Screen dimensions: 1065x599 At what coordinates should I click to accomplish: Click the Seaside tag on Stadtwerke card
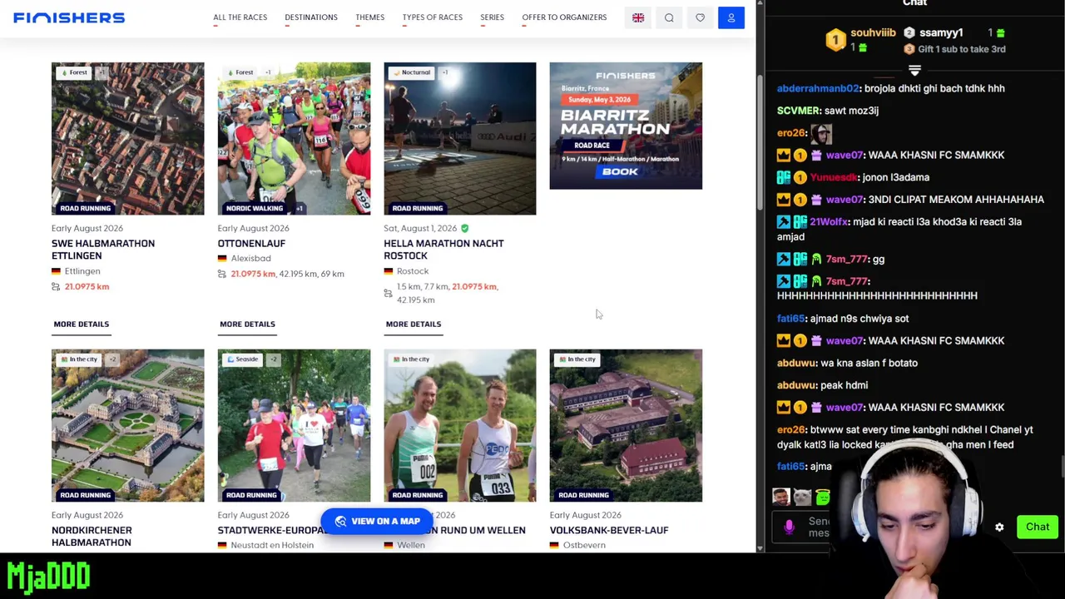(243, 359)
